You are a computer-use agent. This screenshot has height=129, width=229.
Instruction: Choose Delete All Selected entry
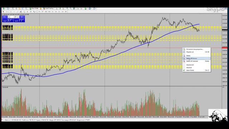point(196,61)
